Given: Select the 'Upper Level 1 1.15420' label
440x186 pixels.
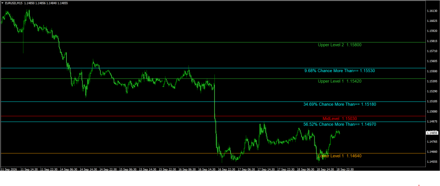Looking at the screenshot, I should [x=339, y=81].
